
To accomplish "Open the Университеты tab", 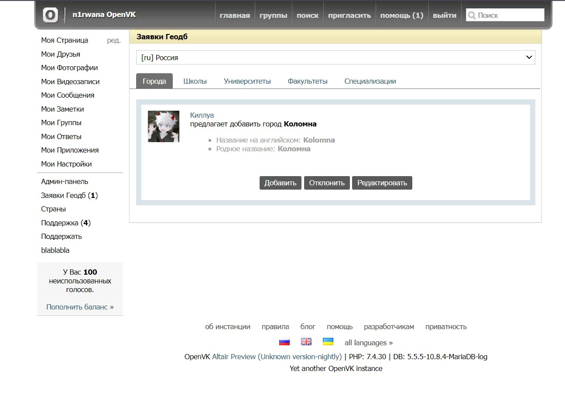I will [247, 81].
